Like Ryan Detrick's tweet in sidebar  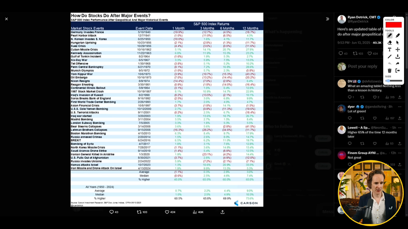[x=373, y=53]
